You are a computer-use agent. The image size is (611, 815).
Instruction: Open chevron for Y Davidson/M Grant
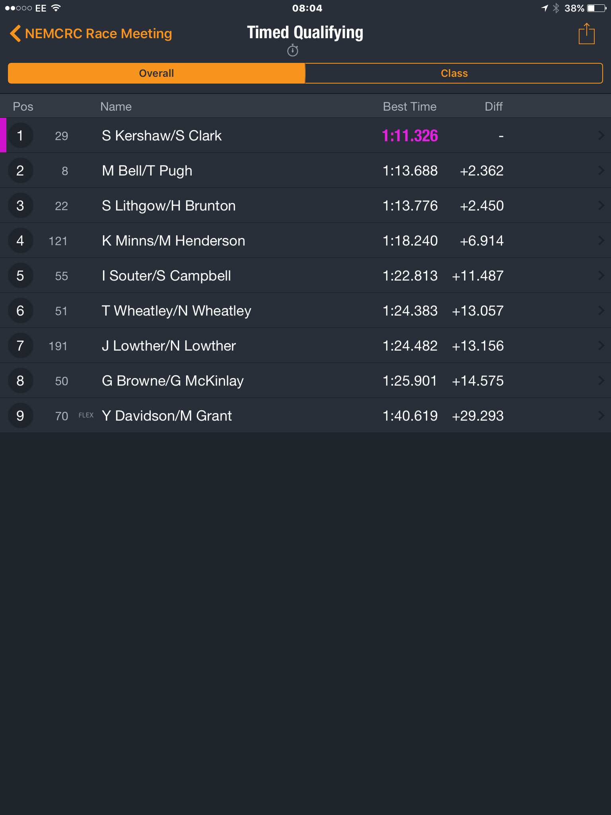pyautogui.click(x=601, y=416)
